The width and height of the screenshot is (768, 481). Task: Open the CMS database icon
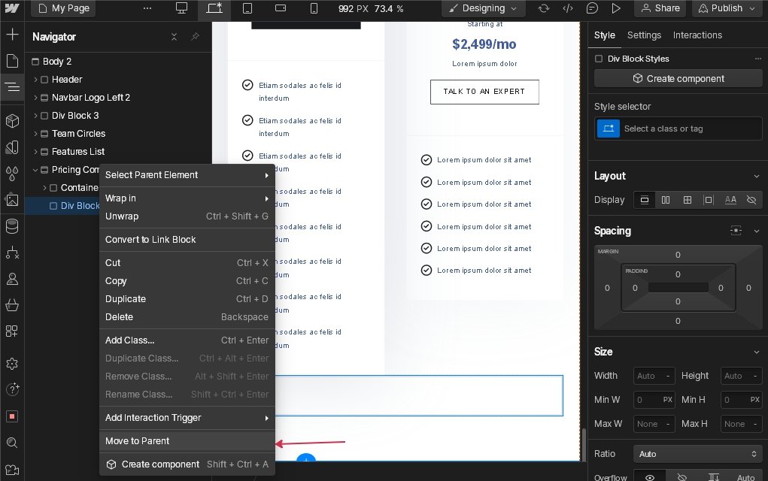12,226
